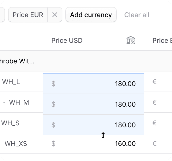
Task: Click the Bathrobe product title row
Action: coord(17,61)
